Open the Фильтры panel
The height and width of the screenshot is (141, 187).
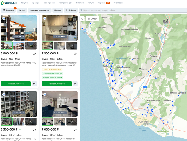(8, 10)
